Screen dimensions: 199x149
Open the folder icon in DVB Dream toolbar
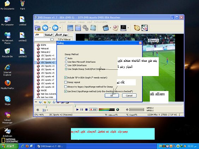pyautogui.click(x=37, y=28)
